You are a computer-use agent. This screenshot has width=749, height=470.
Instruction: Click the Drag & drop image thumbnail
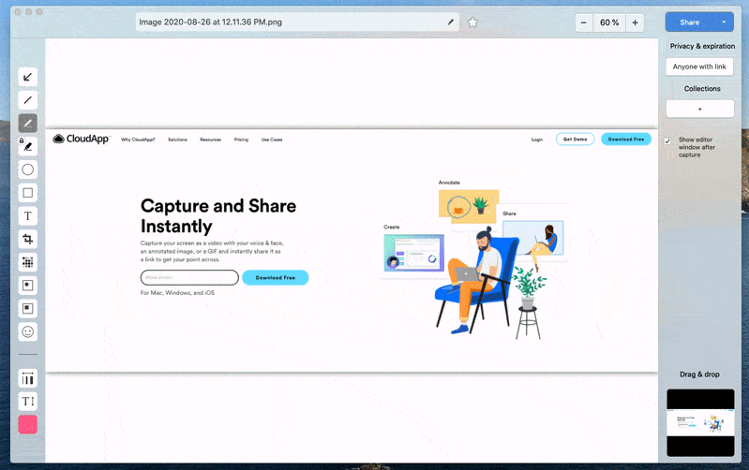(700, 423)
